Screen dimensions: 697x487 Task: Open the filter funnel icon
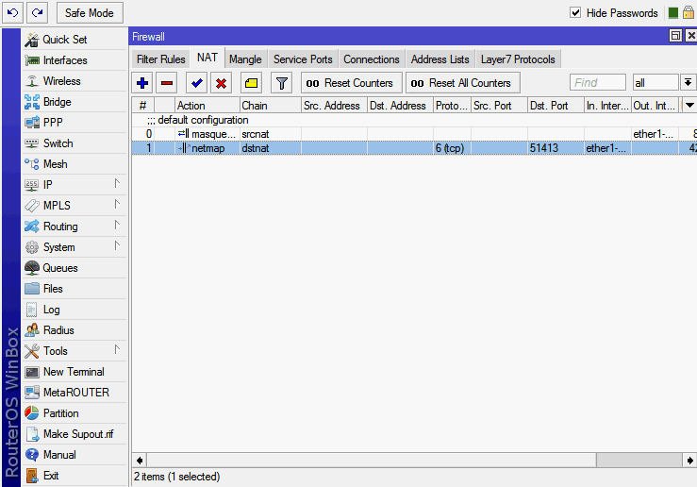tap(281, 83)
